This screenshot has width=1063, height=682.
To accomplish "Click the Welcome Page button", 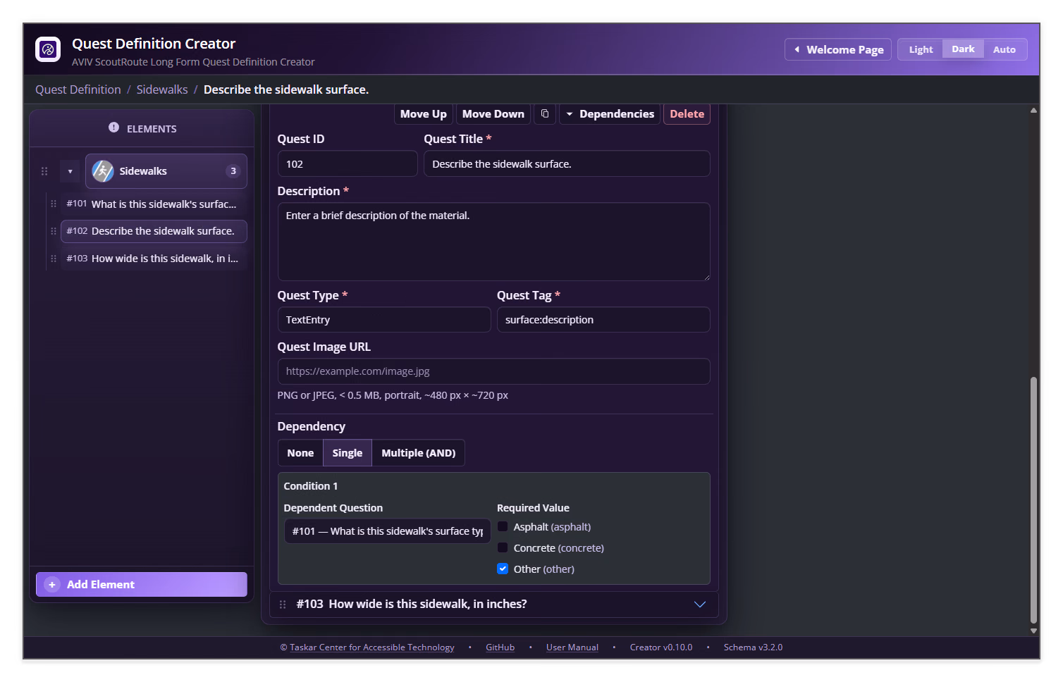I will [838, 49].
